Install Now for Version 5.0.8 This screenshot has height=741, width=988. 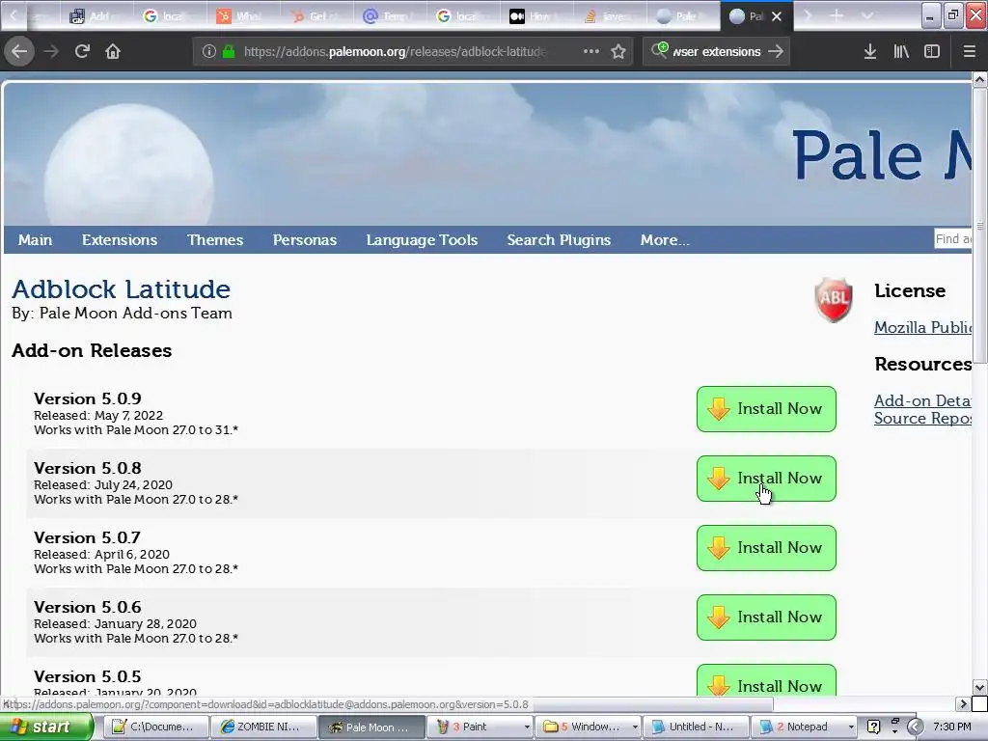(x=766, y=479)
